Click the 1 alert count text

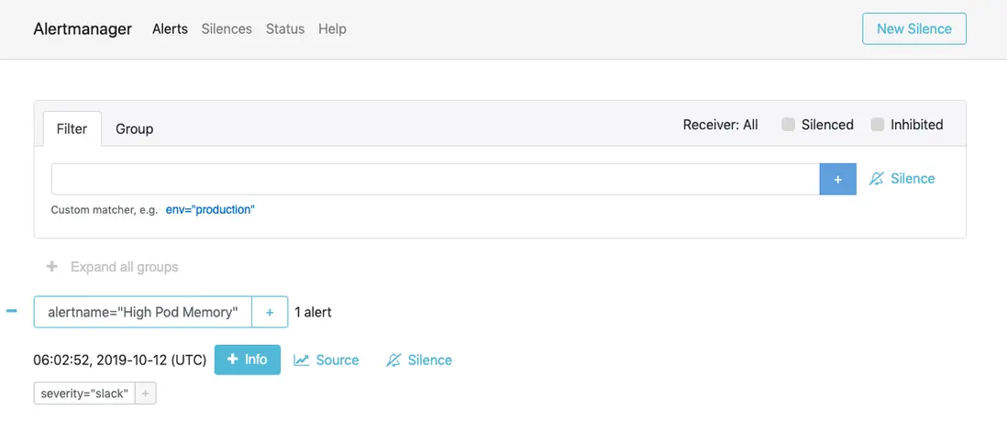click(313, 312)
